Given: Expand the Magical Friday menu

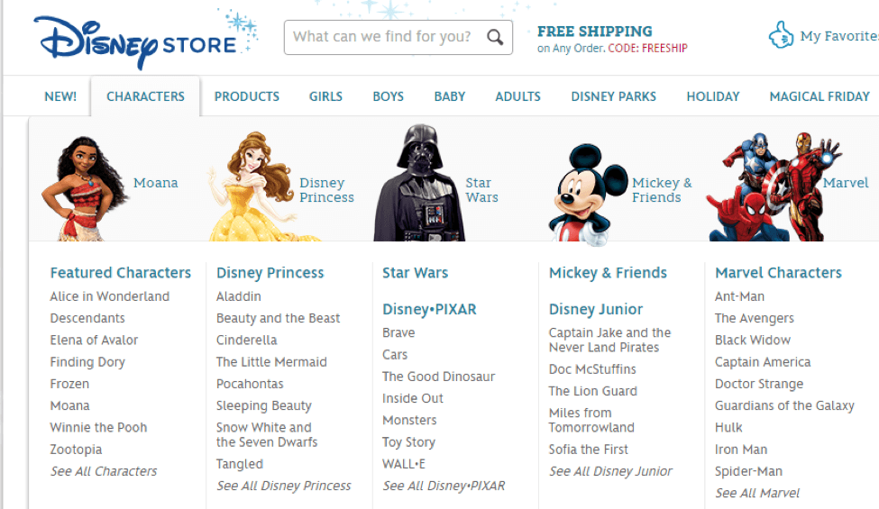Looking at the screenshot, I should pos(819,96).
